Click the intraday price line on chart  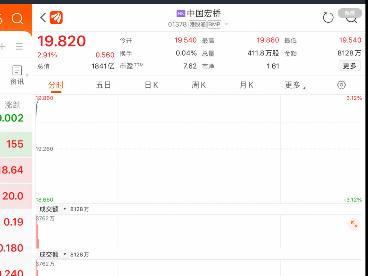(37, 110)
